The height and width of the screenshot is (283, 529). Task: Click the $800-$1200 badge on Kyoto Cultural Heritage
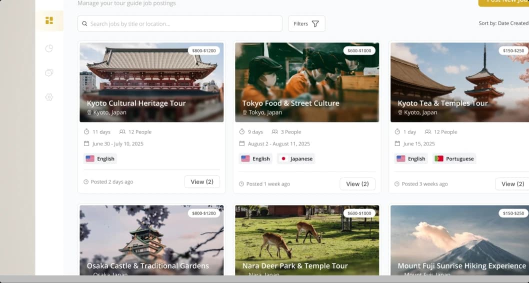coord(204,50)
